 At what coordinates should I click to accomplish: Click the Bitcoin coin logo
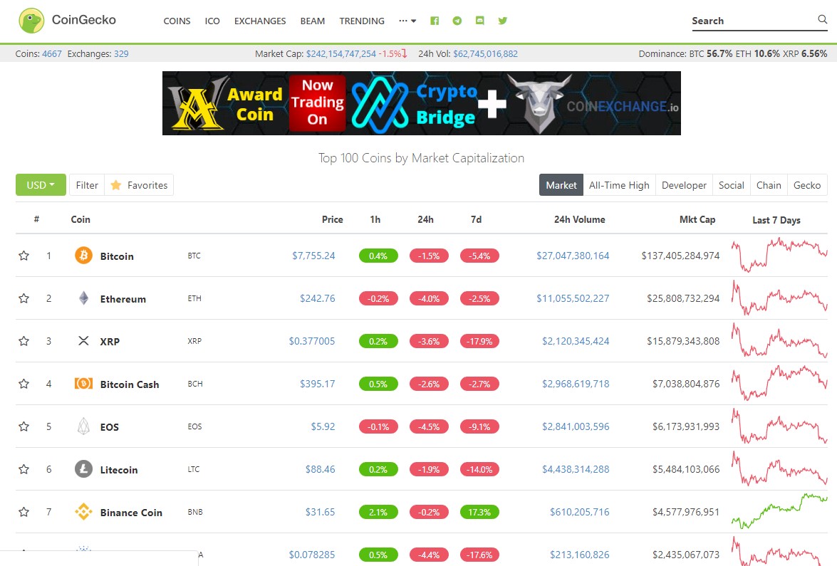(83, 256)
